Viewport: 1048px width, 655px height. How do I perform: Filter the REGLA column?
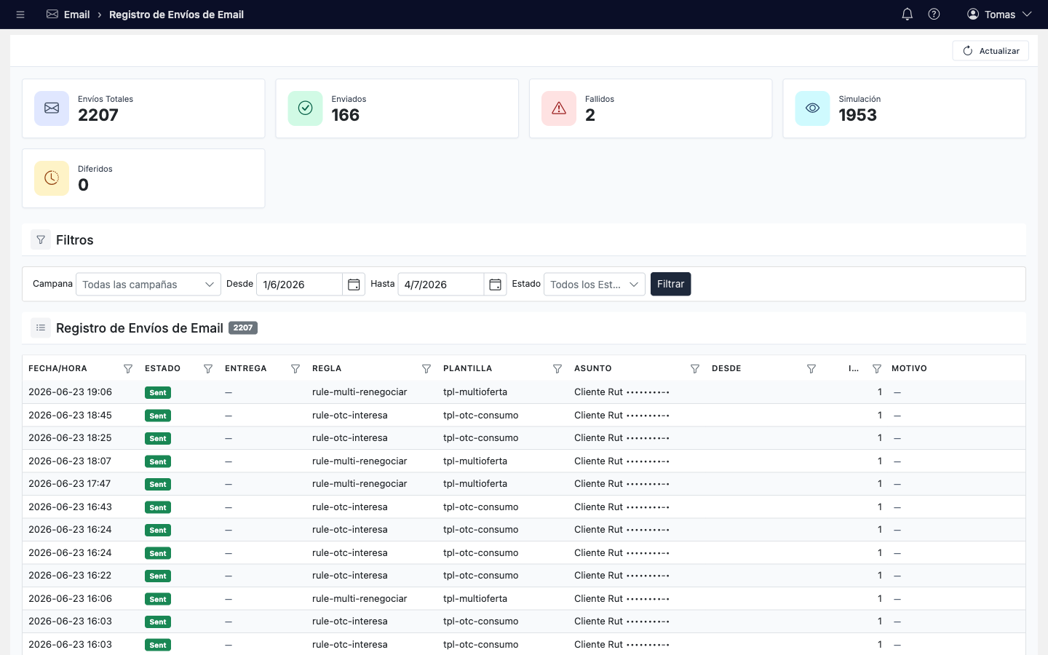[426, 369]
